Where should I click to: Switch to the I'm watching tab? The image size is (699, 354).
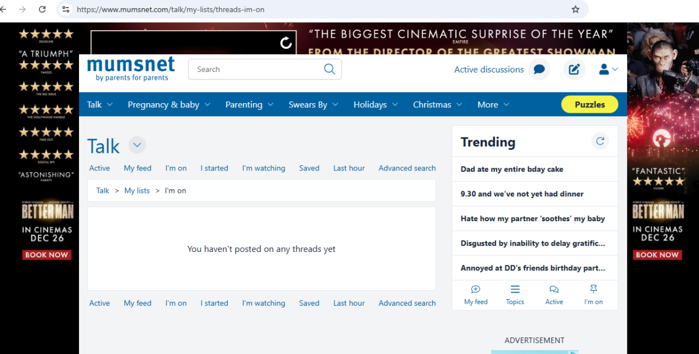(263, 168)
